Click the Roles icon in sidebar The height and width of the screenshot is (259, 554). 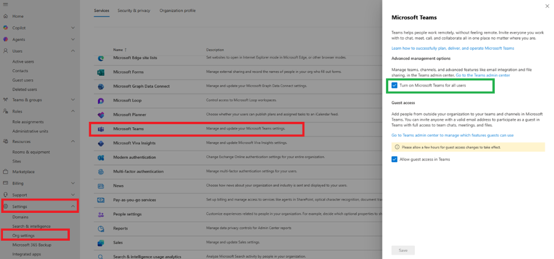tap(5, 111)
